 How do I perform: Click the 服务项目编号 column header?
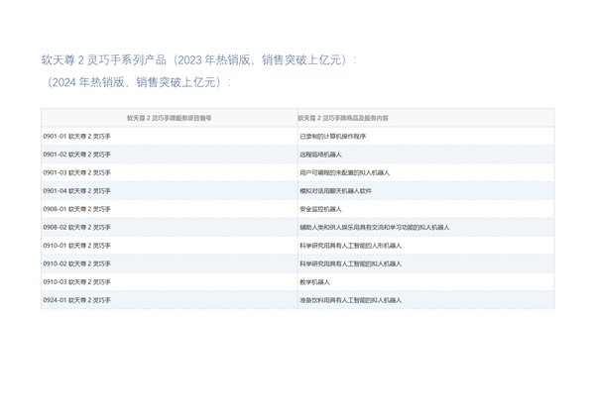point(168,118)
